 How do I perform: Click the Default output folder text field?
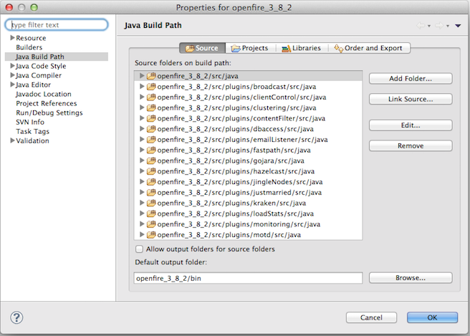pyautogui.click(x=248, y=278)
